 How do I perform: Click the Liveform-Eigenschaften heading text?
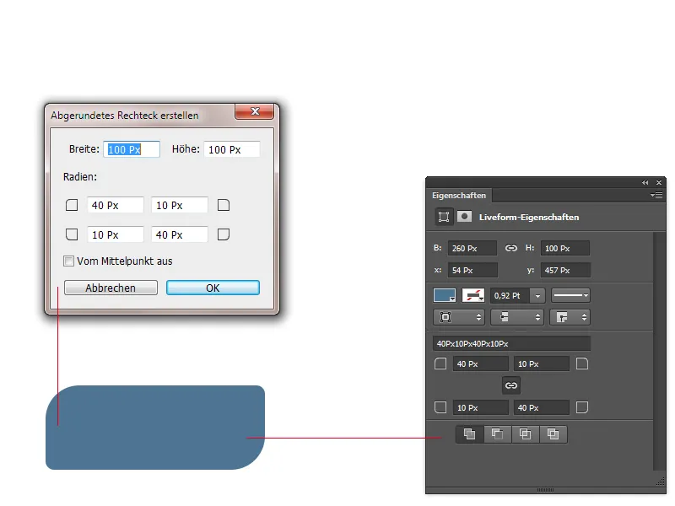pyautogui.click(x=529, y=218)
